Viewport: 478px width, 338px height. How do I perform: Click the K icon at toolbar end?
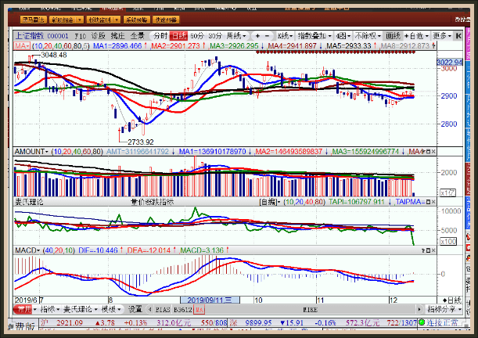[458, 36]
